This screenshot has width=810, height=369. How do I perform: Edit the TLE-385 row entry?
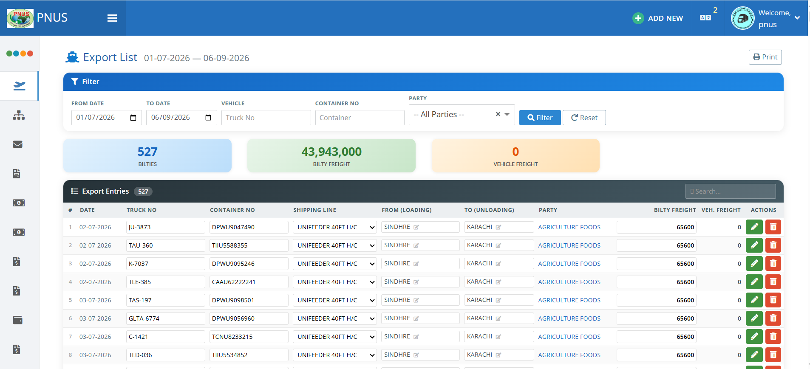[x=754, y=282]
